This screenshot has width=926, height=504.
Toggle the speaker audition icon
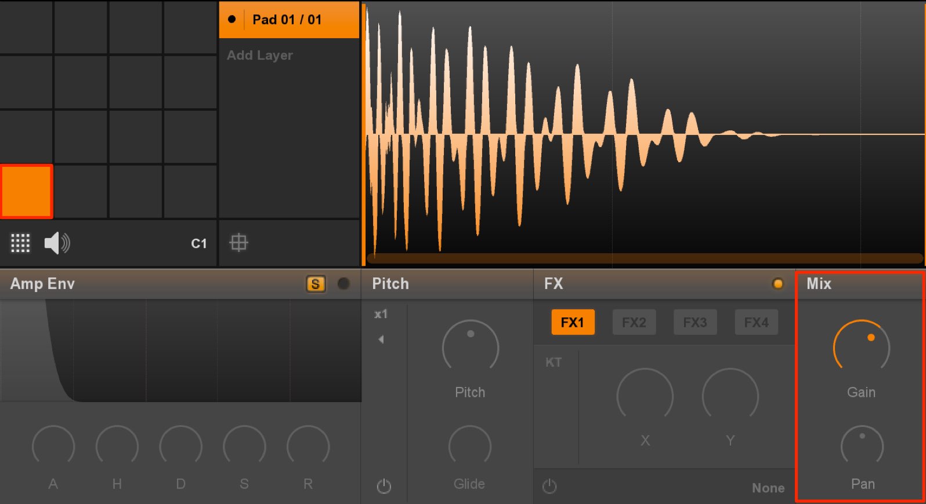coord(57,243)
